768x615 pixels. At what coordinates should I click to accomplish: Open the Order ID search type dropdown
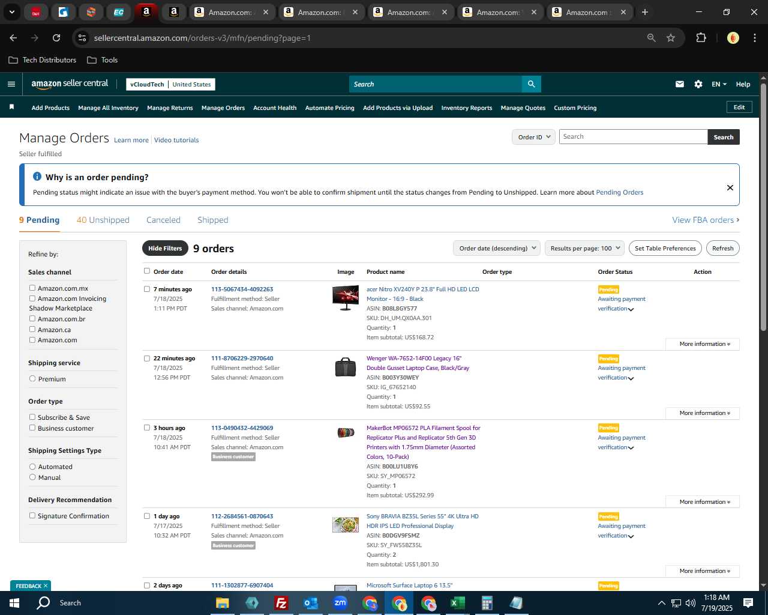(x=533, y=137)
